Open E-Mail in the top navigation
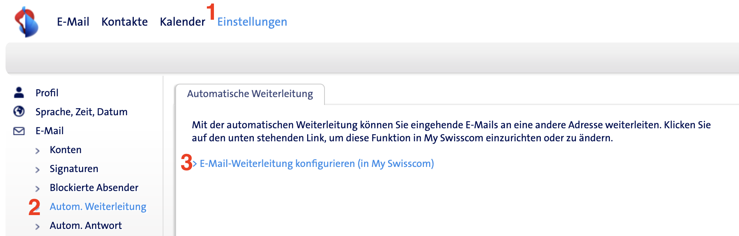The height and width of the screenshot is (236, 739). point(73,22)
